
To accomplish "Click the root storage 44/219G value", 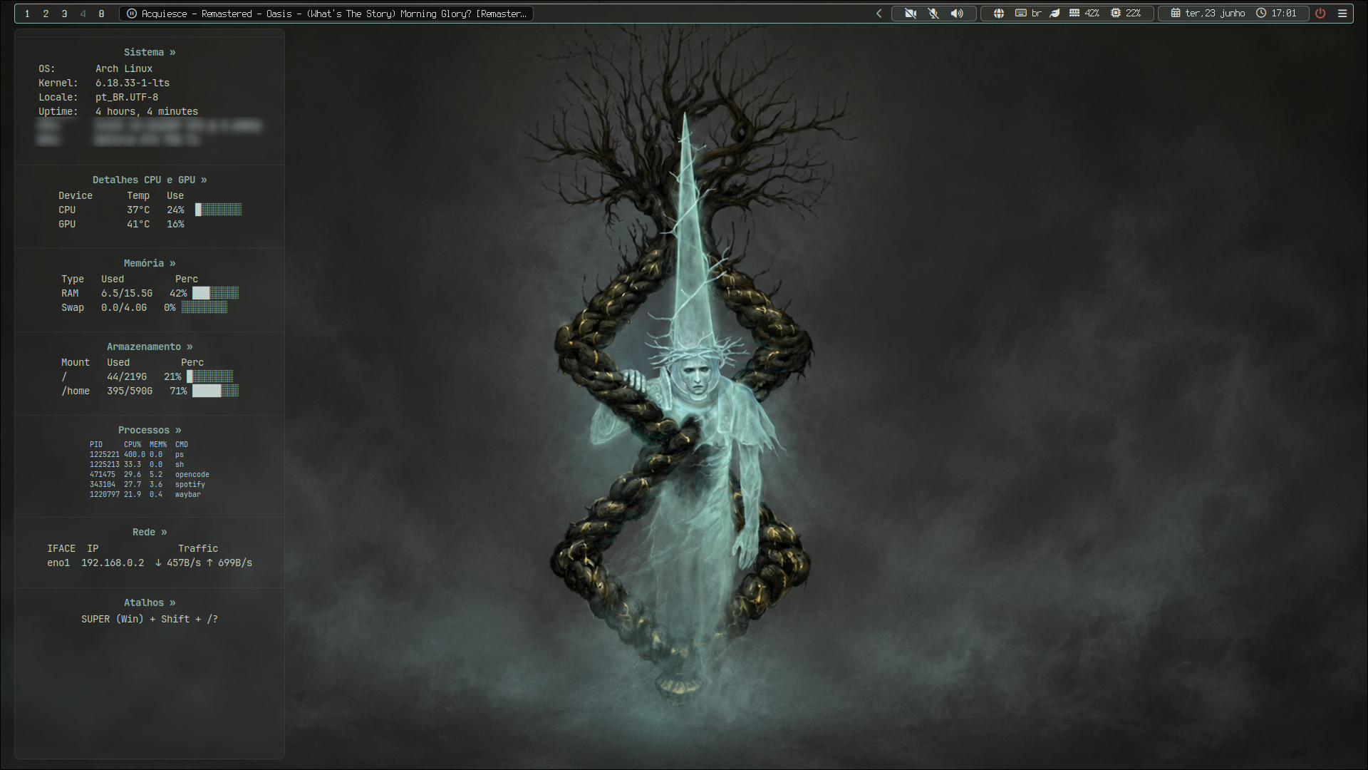I will point(127,376).
